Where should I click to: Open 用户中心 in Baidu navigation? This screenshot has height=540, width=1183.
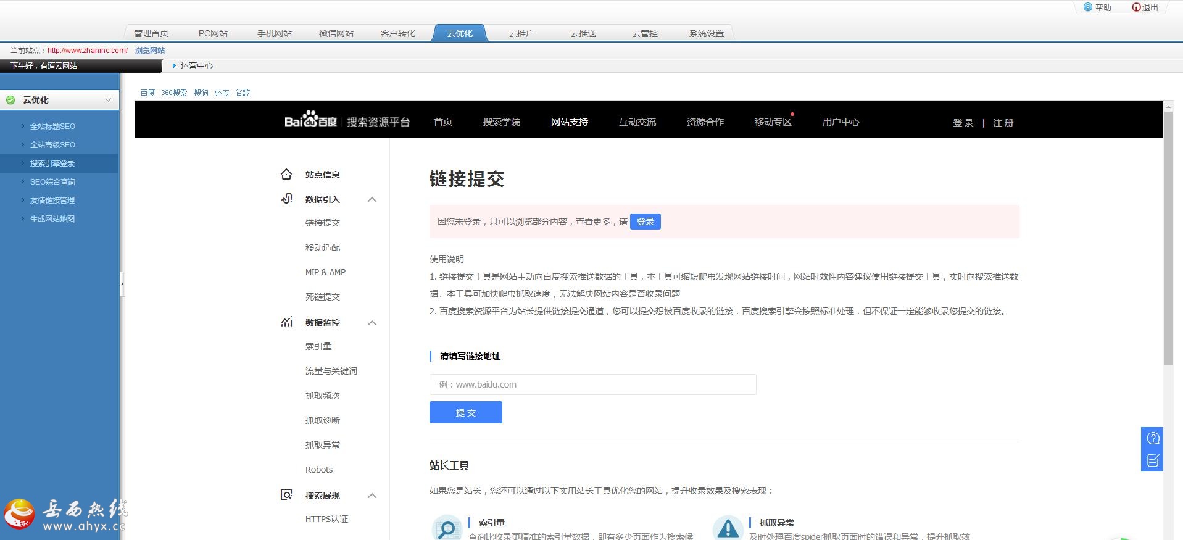841,122
